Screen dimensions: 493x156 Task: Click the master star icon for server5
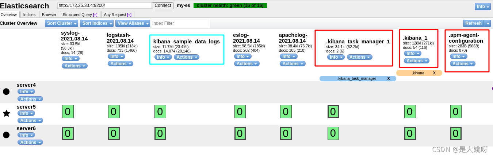(x=6, y=113)
